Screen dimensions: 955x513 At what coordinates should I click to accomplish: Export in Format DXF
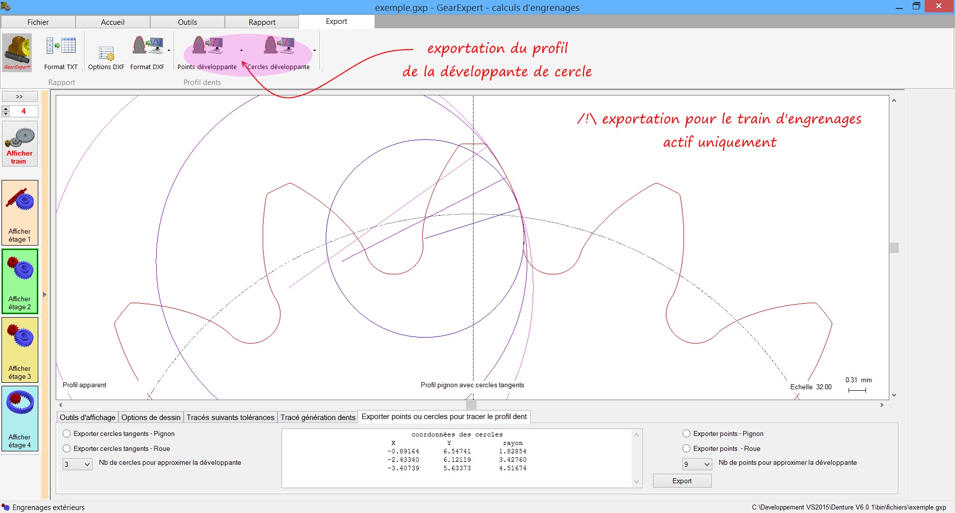tap(147, 53)
